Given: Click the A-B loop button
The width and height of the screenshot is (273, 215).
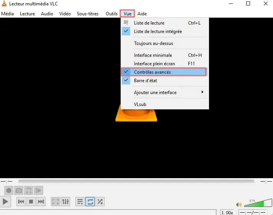Looking at the screenshot, I should tap(28, 190).
